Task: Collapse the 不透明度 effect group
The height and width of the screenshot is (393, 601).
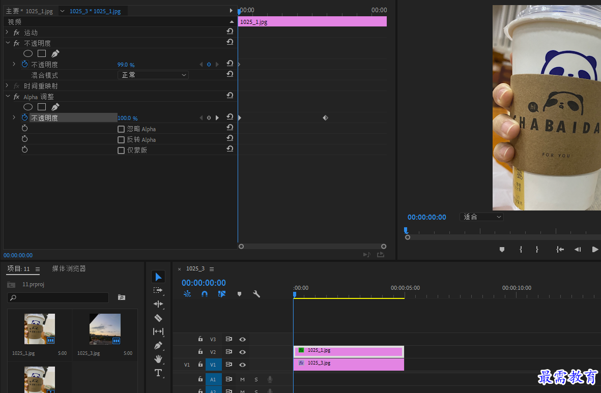Action: 8,43
